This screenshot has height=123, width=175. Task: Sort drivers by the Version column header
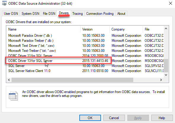(95, 29)
